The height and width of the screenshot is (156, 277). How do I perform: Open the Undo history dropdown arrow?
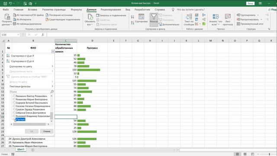click(x=14, y=3)
